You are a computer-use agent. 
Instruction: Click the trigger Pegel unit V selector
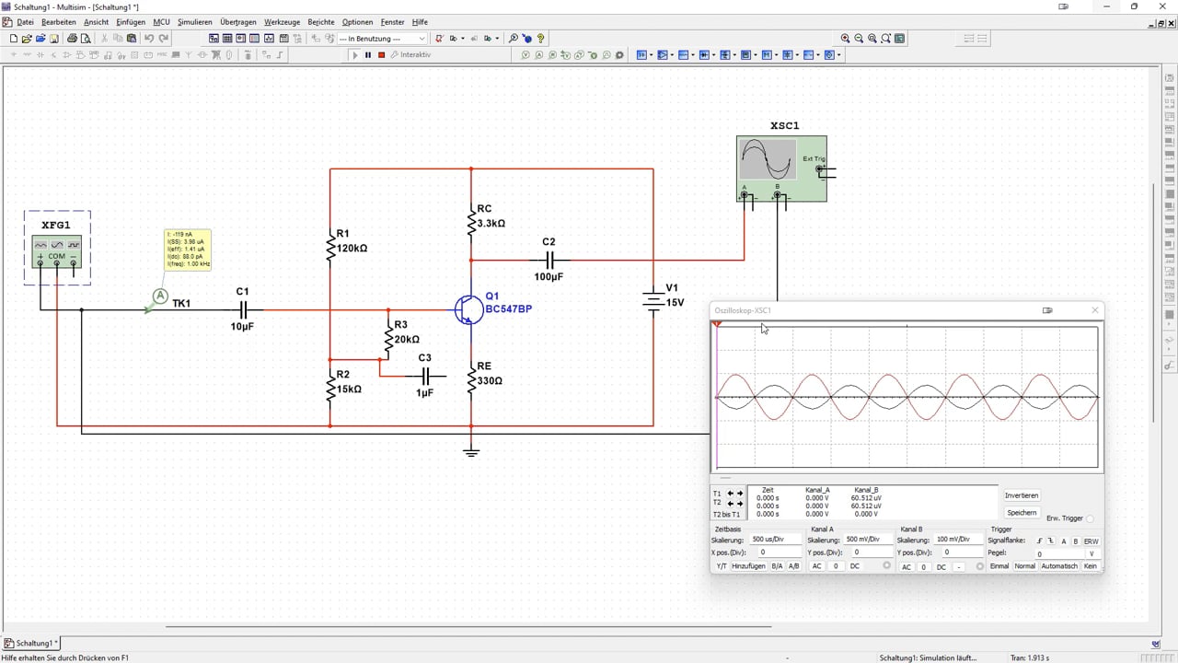[x=1091, y=554]
